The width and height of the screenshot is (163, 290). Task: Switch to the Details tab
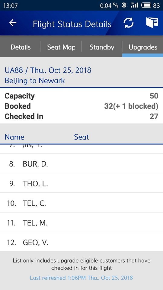point(21,47)
